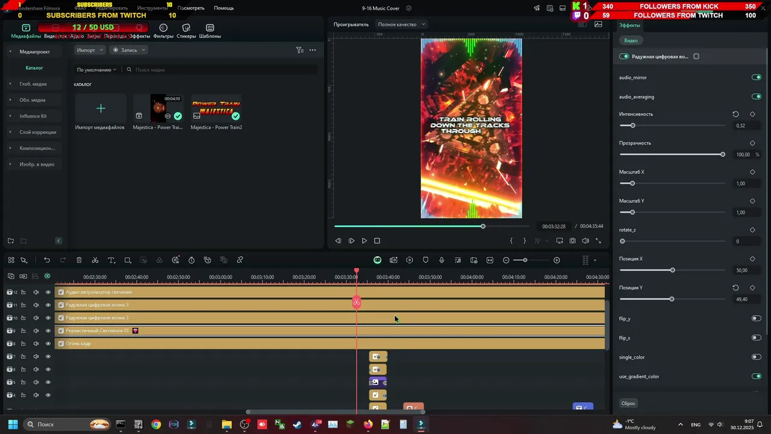Expand Influence Kit section
771x434 pixels.
(10, 116)
